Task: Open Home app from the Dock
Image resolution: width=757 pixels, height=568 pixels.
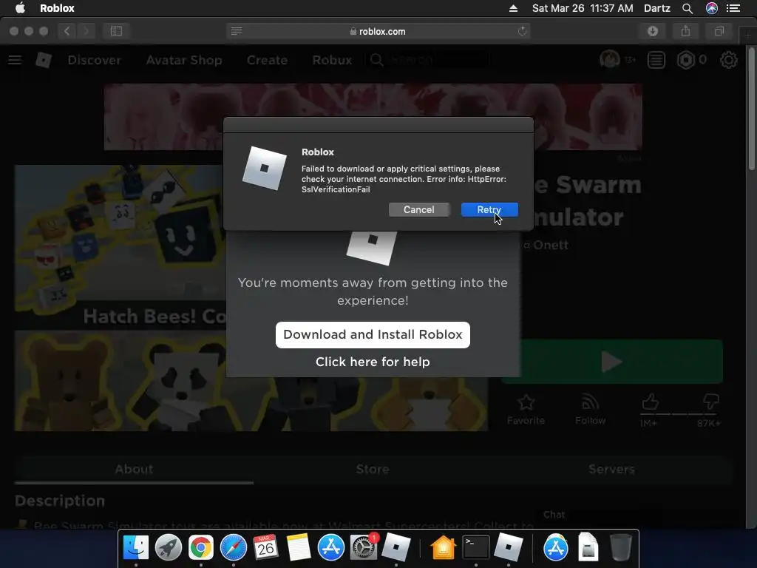Action: pos(444,548)
